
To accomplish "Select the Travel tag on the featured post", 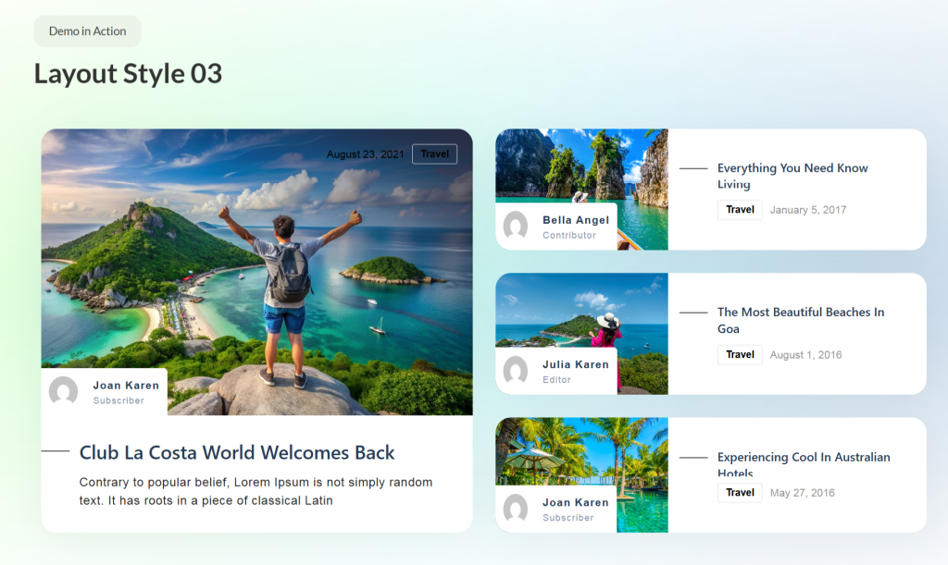I will (434, 154).
